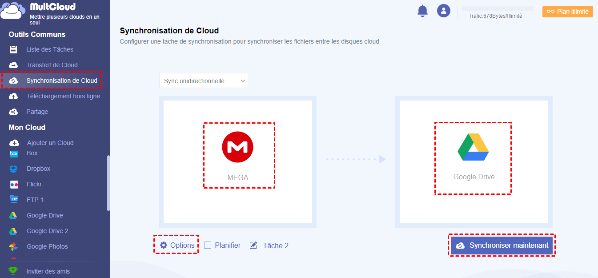Click the Dropbox label in Mon Cloud

[x=39, y=169]
